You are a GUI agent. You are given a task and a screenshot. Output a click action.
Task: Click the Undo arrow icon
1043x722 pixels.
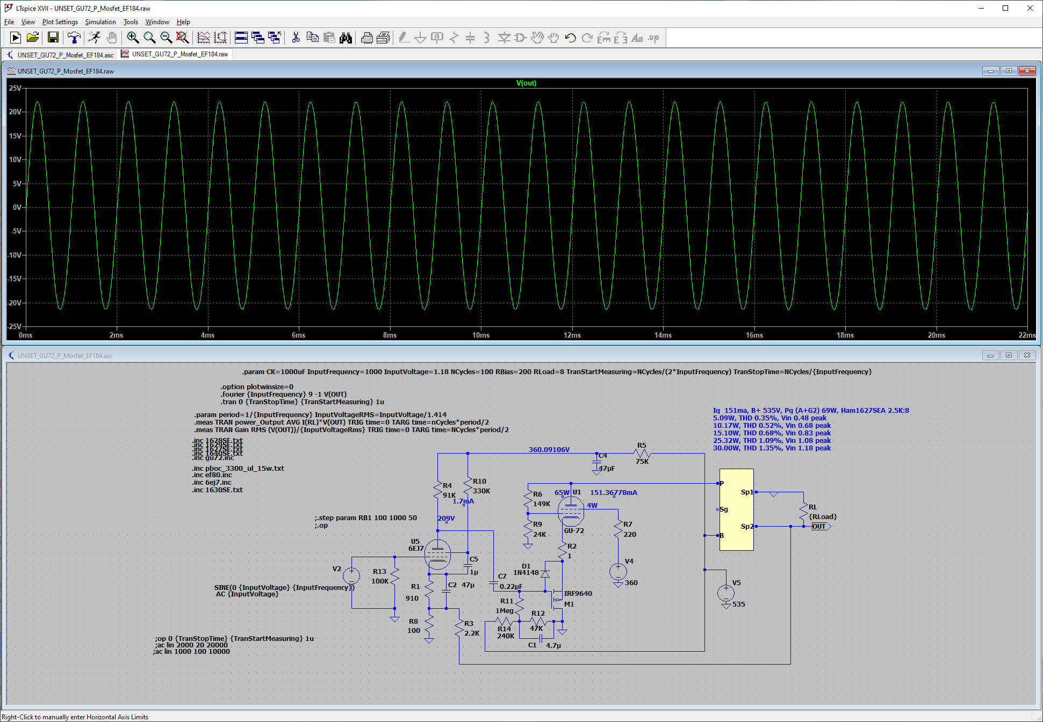click(x=570, y=38)
